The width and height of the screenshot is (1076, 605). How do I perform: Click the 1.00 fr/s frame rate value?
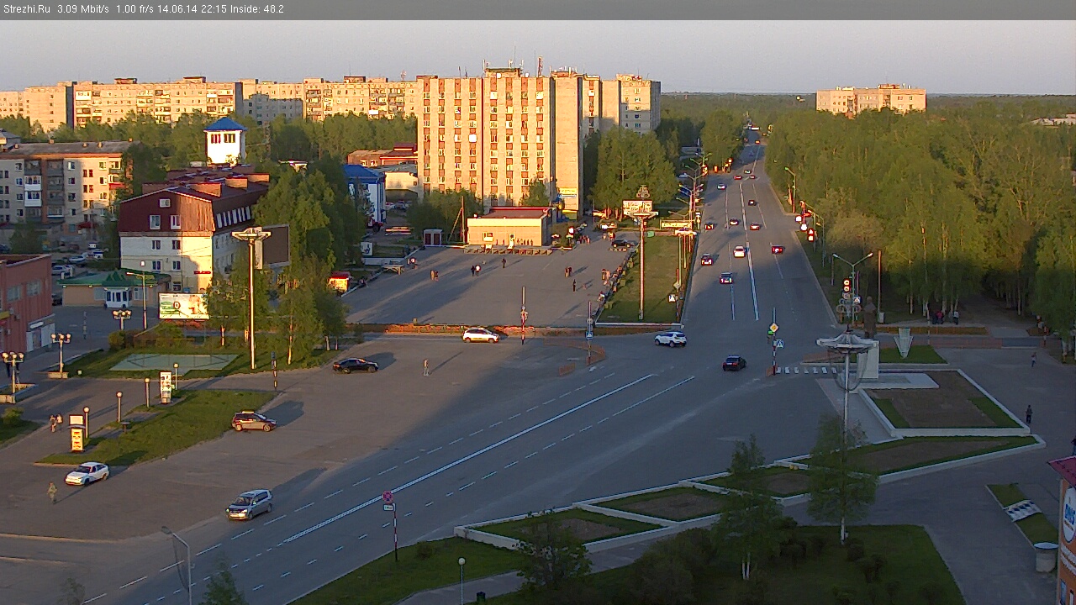click(x=136, y=9)
